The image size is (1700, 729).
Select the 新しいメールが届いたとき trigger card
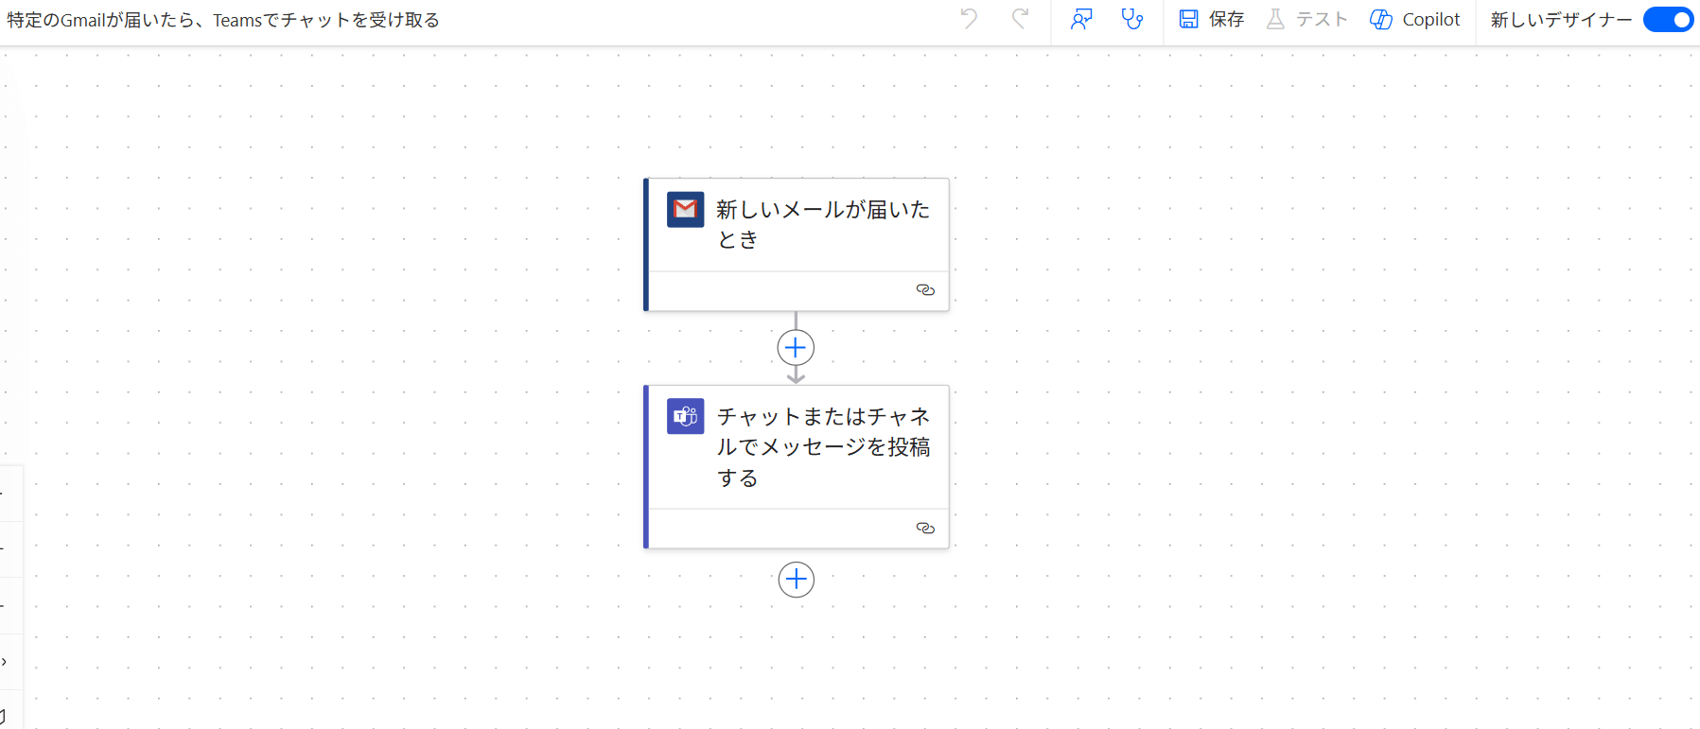[x=797, y=245]
